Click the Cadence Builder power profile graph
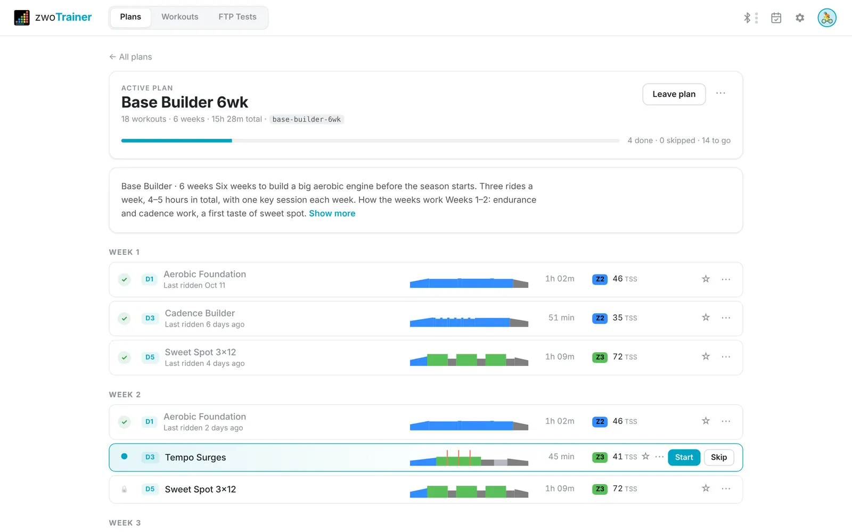852x532 pixels. tap(469, 321)
